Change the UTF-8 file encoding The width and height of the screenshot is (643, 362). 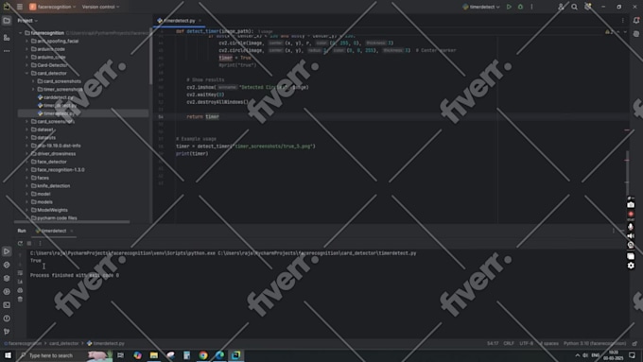tap(526, 343)
